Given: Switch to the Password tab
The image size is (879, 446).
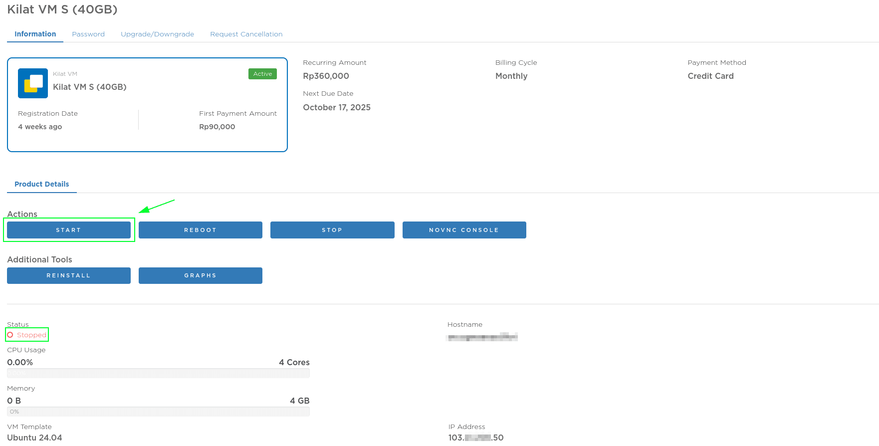Looking at the screenshot, I should pos(88,34).
